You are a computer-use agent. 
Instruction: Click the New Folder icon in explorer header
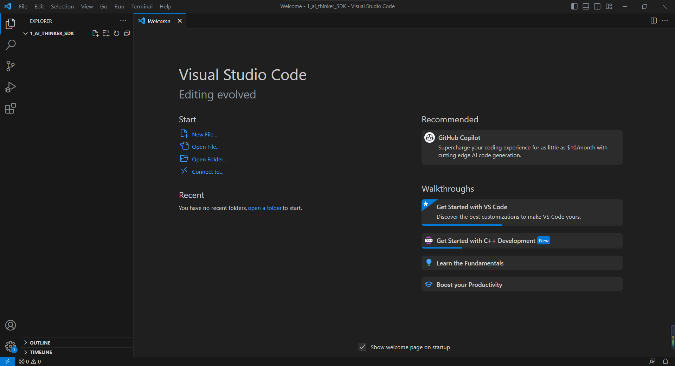tap(106, 33)
